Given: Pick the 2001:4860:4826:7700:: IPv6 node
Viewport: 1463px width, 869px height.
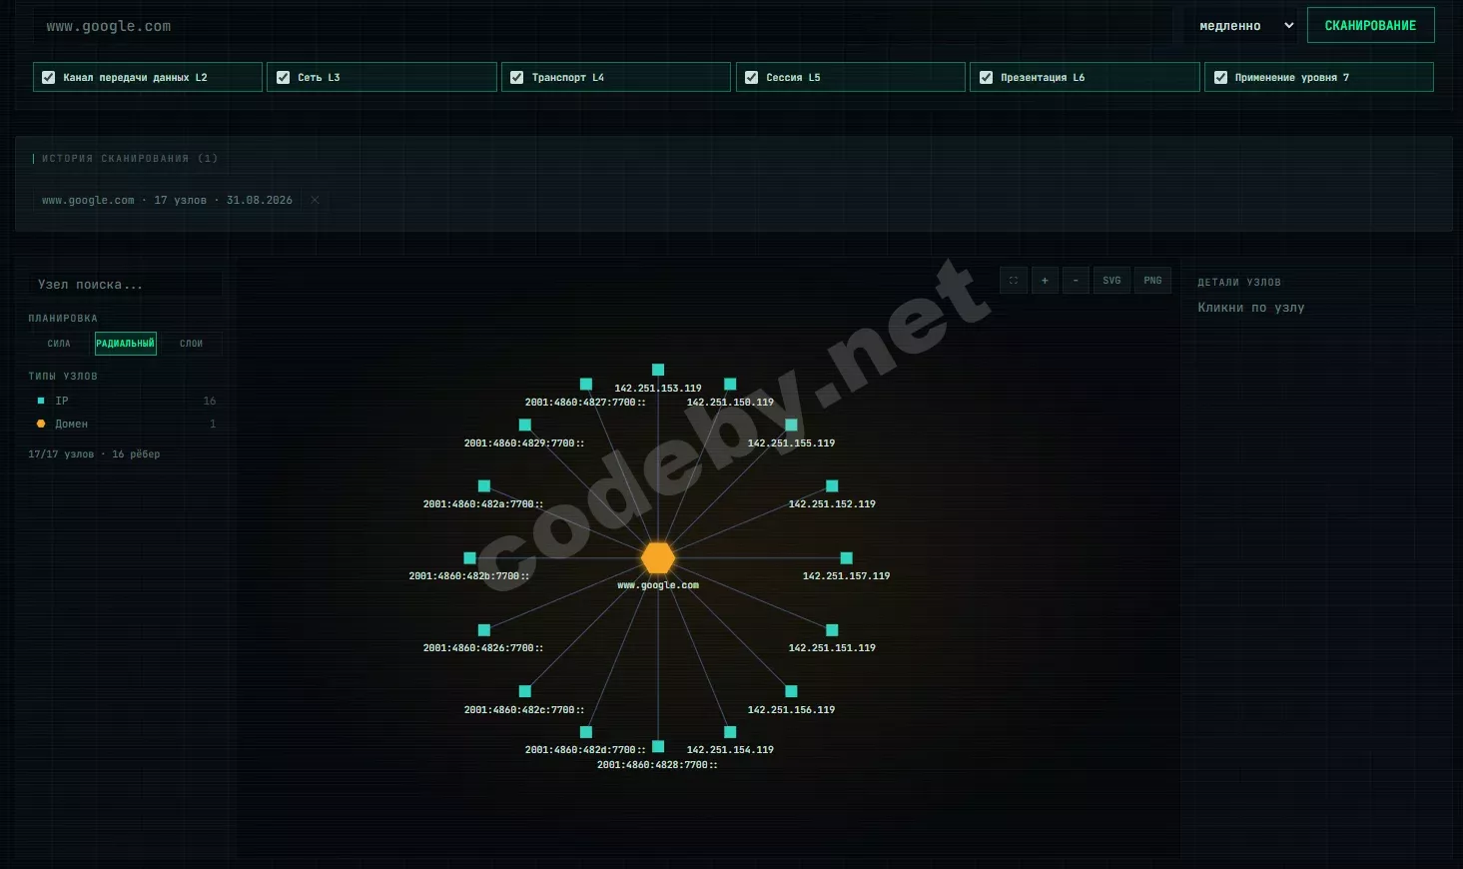Looking at the screenshot, I should 484,630.
